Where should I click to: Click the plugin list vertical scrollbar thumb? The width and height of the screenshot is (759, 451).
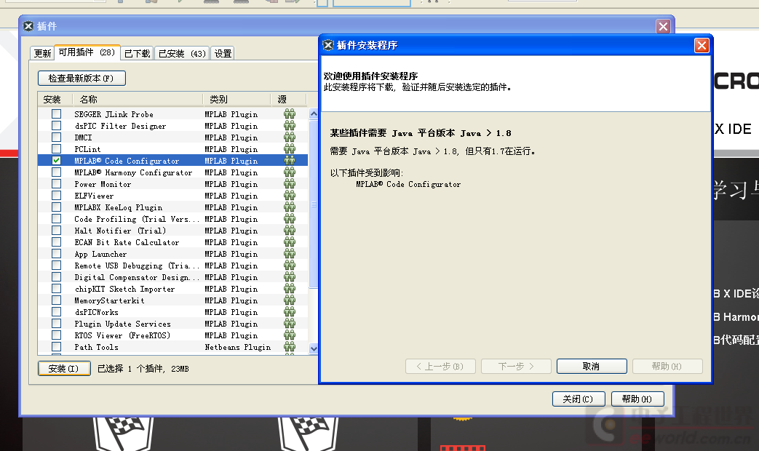(x=313, y=203)
